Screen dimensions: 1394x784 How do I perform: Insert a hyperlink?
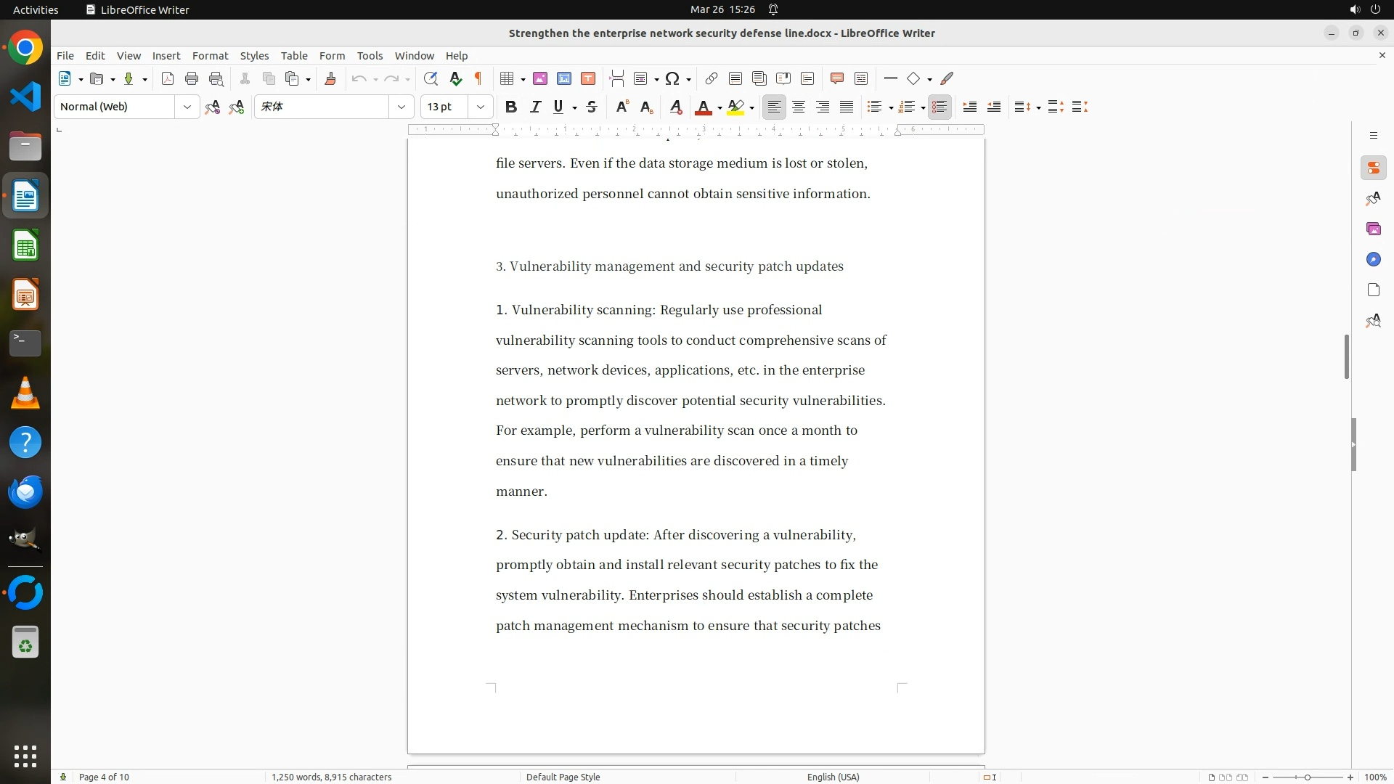pyautogui.click(x=712, y=79)
